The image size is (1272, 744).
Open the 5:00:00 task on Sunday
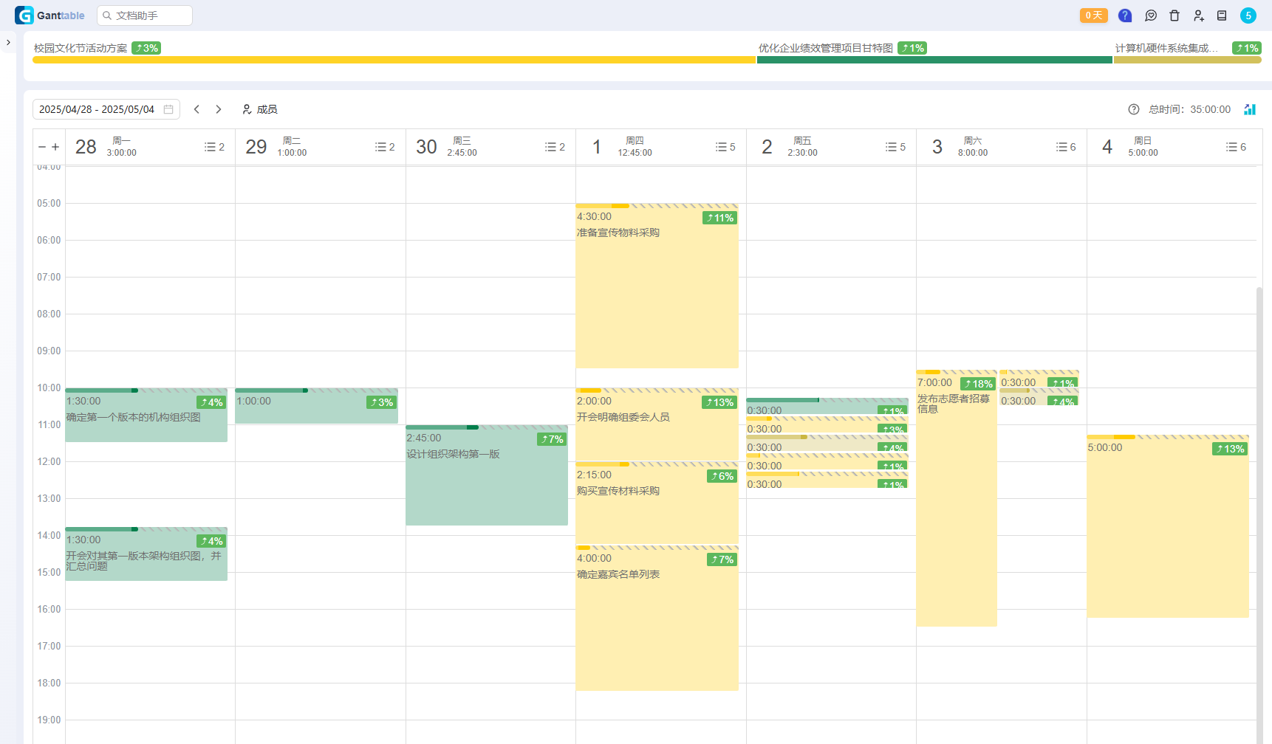(1168, 526)
